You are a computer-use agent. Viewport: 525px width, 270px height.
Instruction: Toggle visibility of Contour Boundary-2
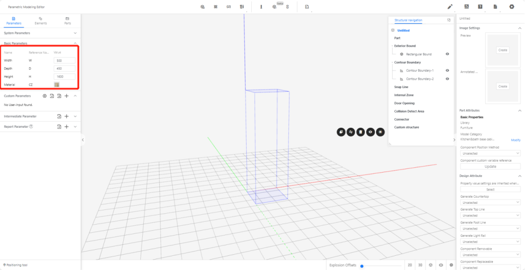pos(447,79)
